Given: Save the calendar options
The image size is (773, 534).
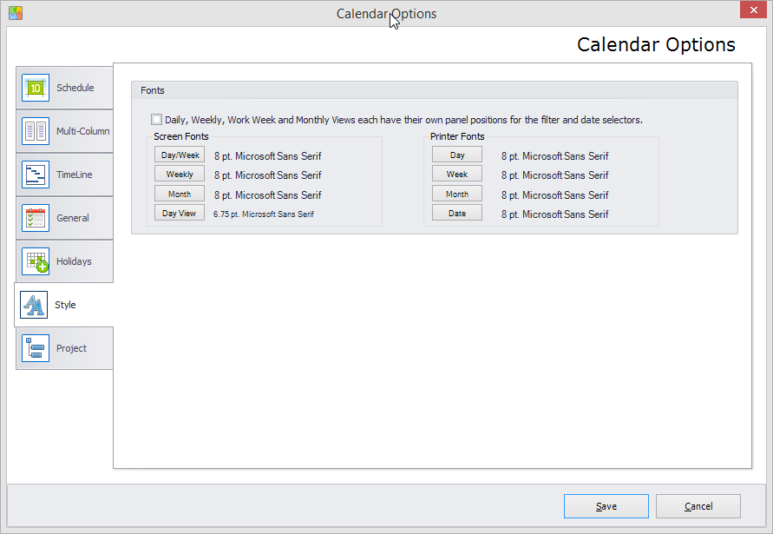Looking at the screenshot, I should (x=606, y=506).
